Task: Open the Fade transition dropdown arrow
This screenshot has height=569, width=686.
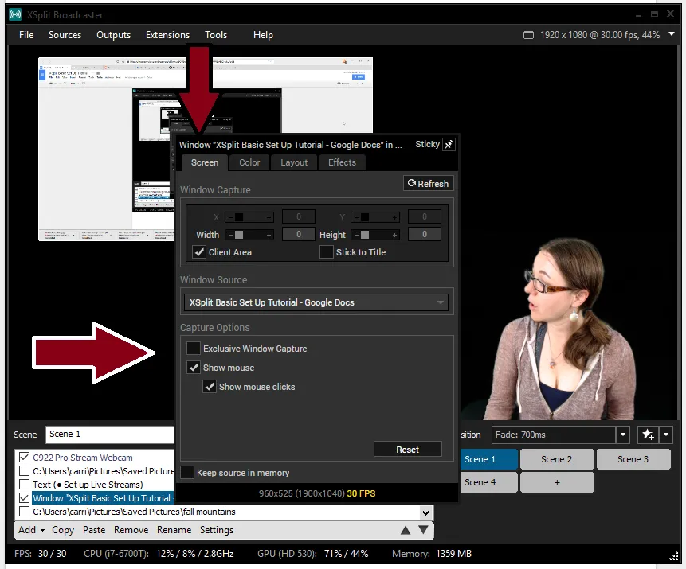Action: (622, 435)
